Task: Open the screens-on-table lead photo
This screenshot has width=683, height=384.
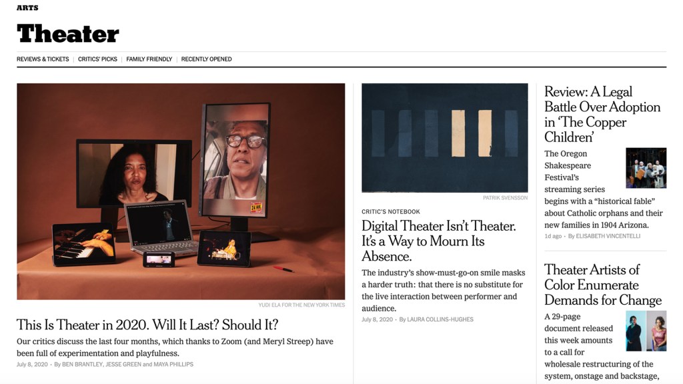Action: pos(181,191)
